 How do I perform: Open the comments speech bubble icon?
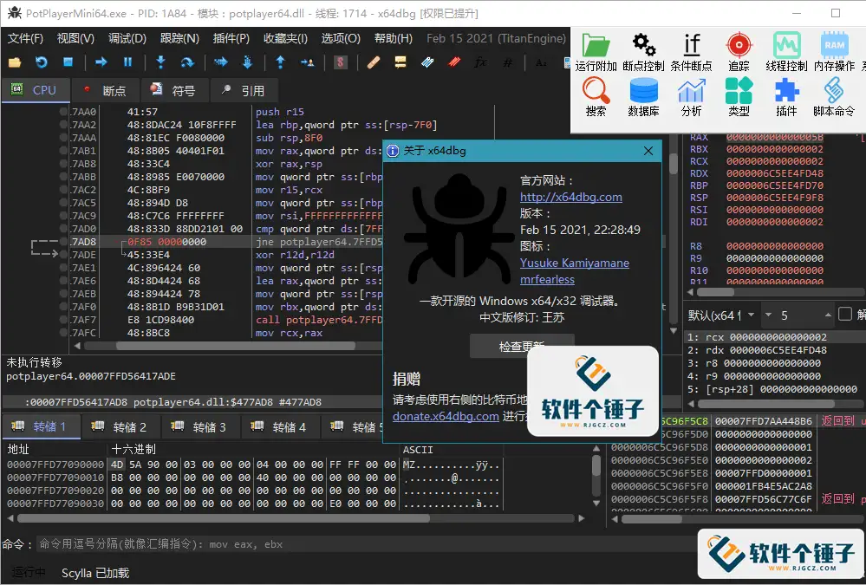400,62
